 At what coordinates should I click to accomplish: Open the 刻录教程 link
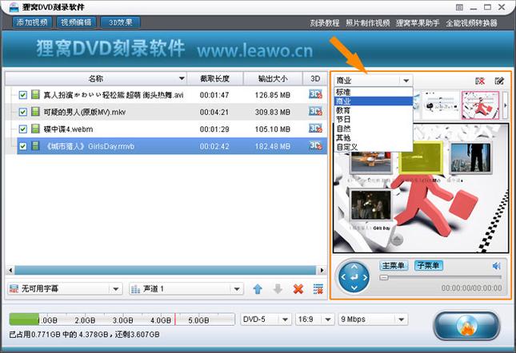[x=325, y=23]
